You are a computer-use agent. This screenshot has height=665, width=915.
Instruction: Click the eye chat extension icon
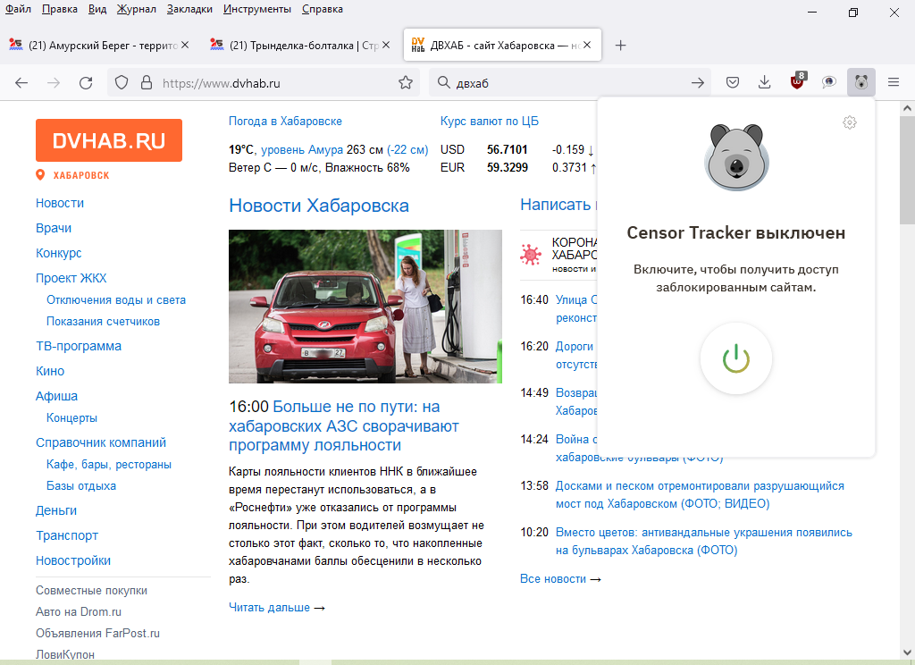tap(828, 83)
